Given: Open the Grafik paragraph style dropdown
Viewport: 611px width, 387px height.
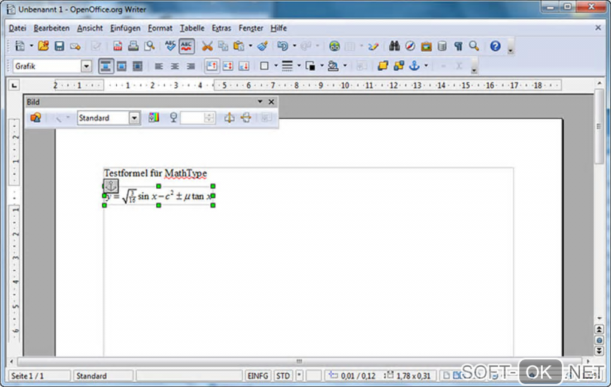Looking at the screenshot, I should (86, 66).
